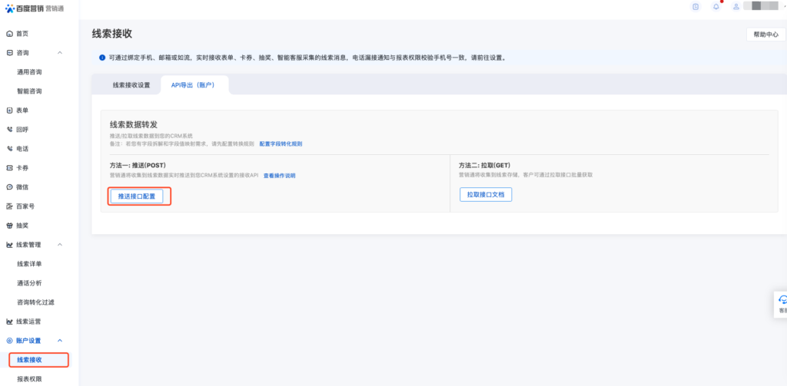Screen dimensions: 787x386
Task: Go to 首页 in the sidebar
Action: [x=22, y=34]
